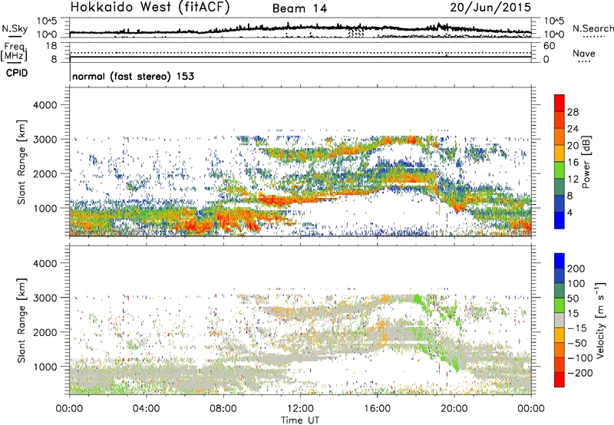Click the light green segment of power color bar
This screenshot has height=425, width=614.
(560, 170)
